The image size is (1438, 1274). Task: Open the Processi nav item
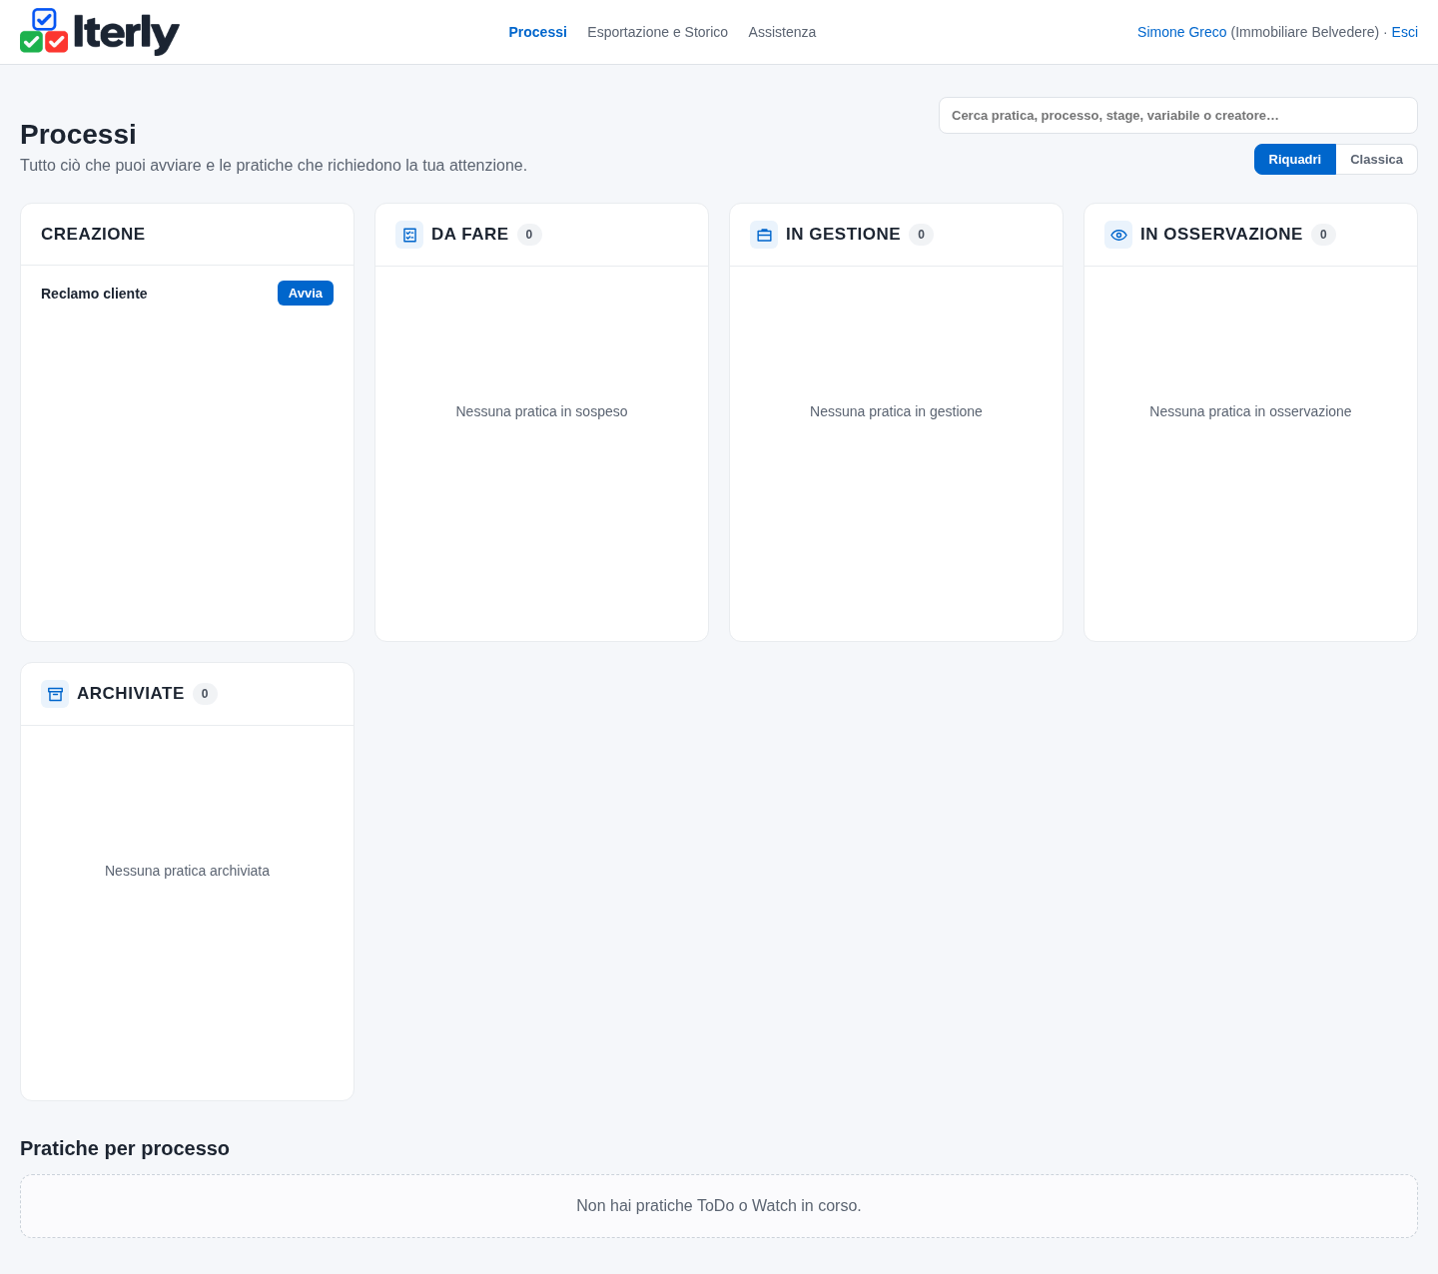[x=537, y=32]
